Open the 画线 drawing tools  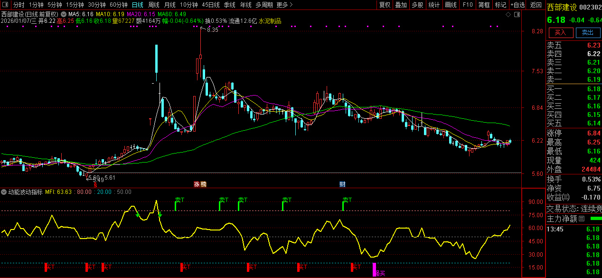[x=451, y=5]
